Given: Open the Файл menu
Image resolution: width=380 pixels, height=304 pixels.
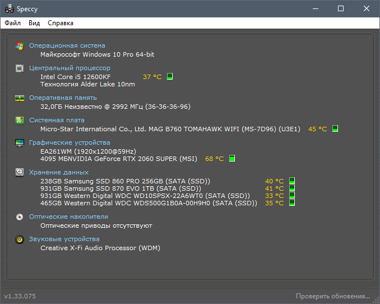Looking at the screenshot, I should [12, 23].
